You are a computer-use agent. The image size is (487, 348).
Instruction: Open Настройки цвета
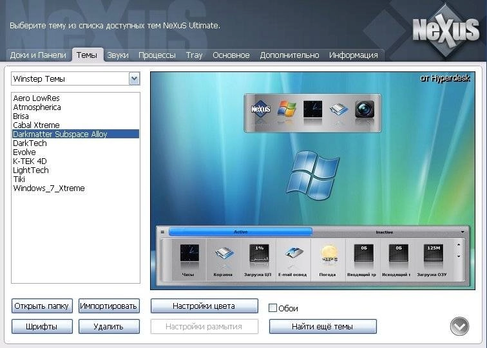point(204,306)
